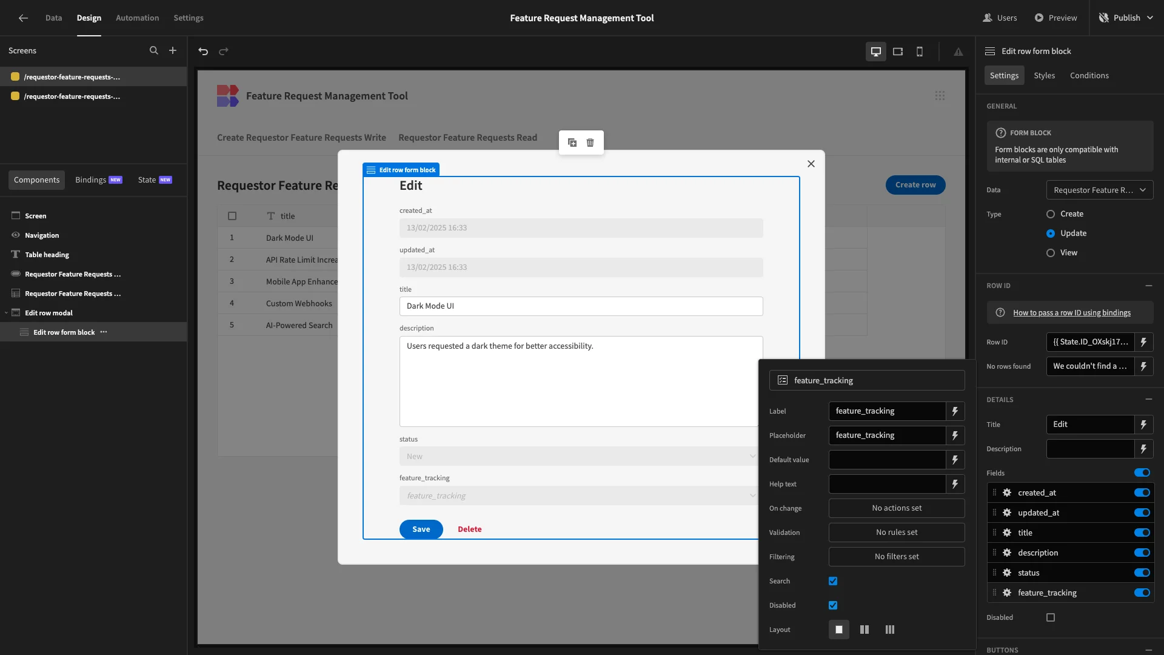The width and height of the screenshot is (1164, 655).
Task: Select all rows checkbox in table
Action: 232,216
